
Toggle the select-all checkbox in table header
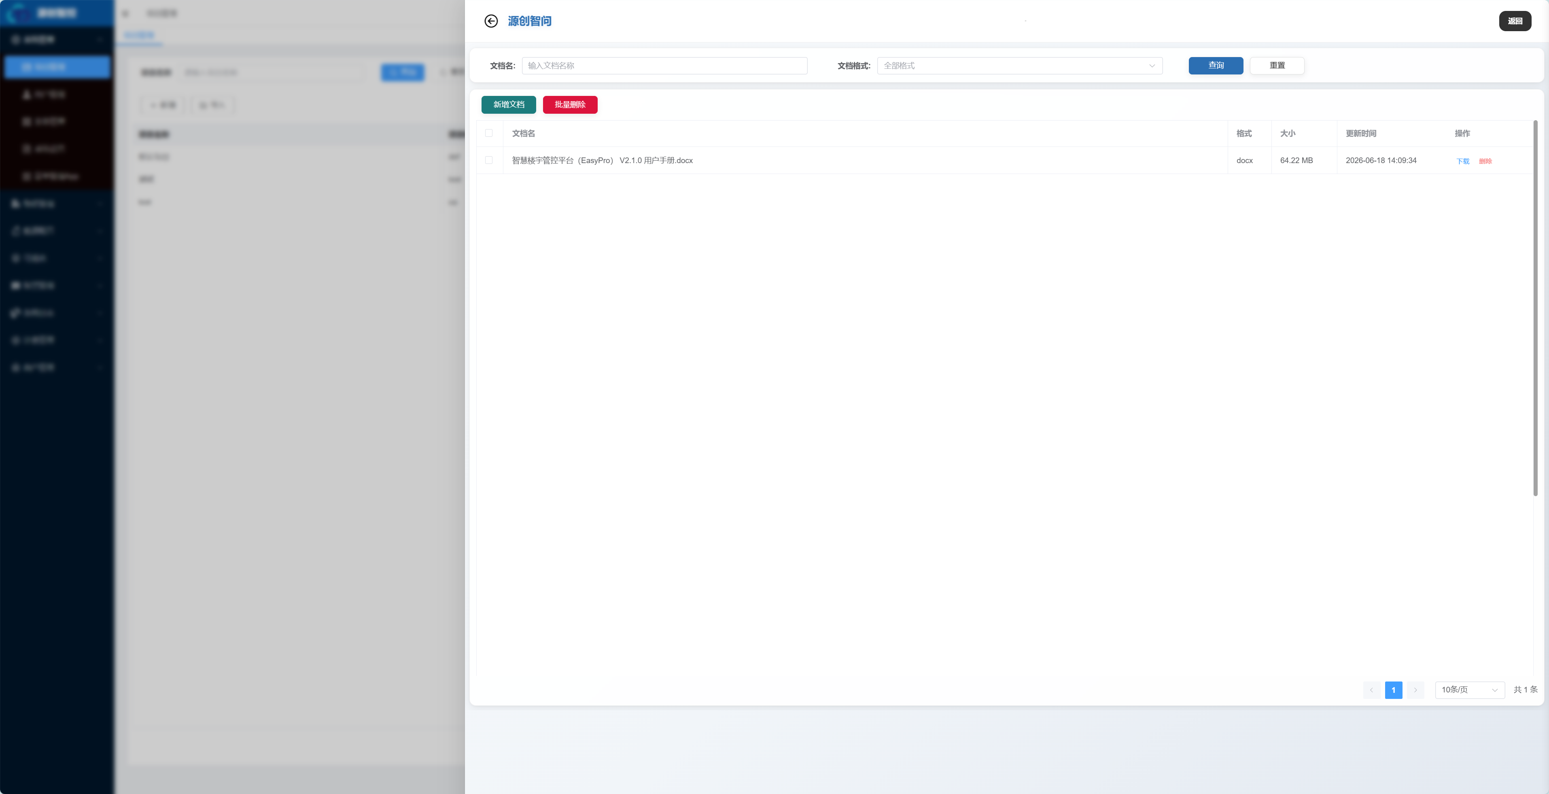(x=488, y=133)
